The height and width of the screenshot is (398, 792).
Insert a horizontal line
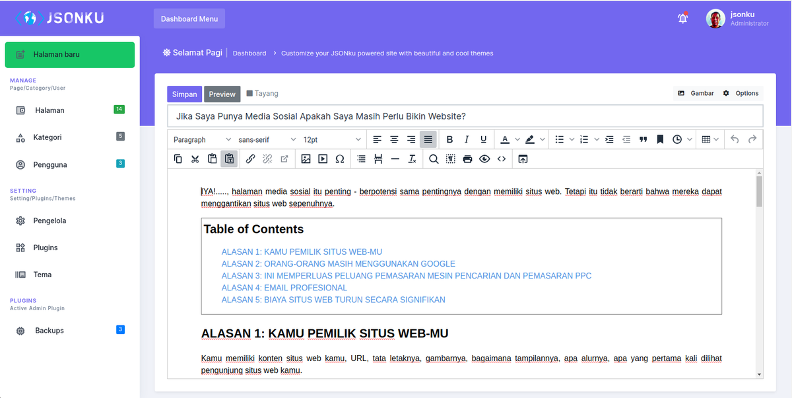pos(395,158)
